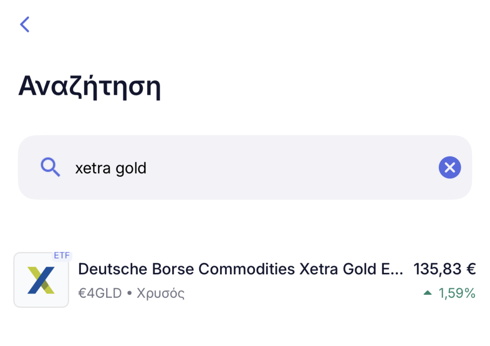Select the Xetra Gold instrument icon
The width and height of the screenshot is (490, 346).
(41, 280)
